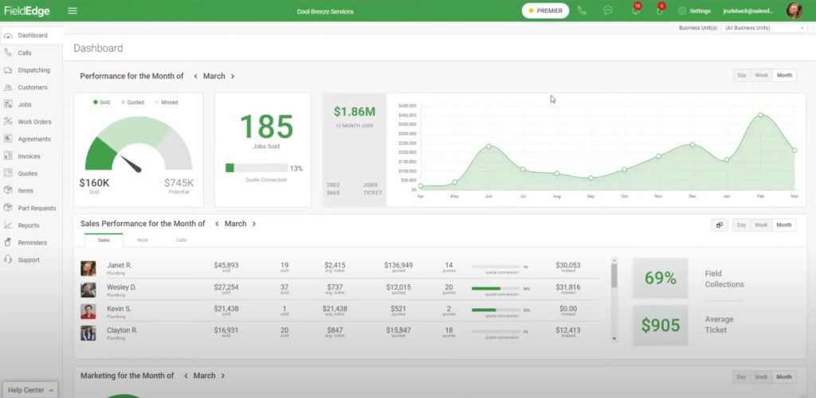Click the Dashboard sidebar icon
Image resolution: width=816 pixels, height=398 pixels.
click(8, 35)
